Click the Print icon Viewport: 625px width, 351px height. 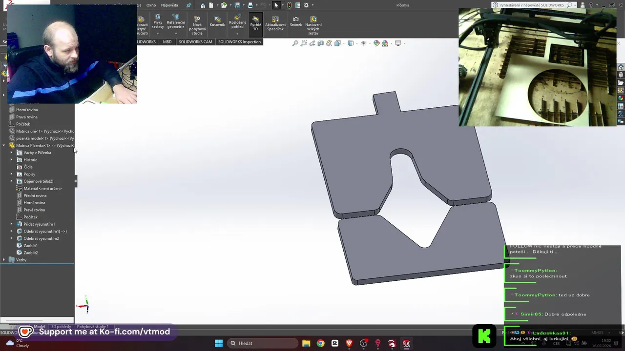click(x=250, y=5)
